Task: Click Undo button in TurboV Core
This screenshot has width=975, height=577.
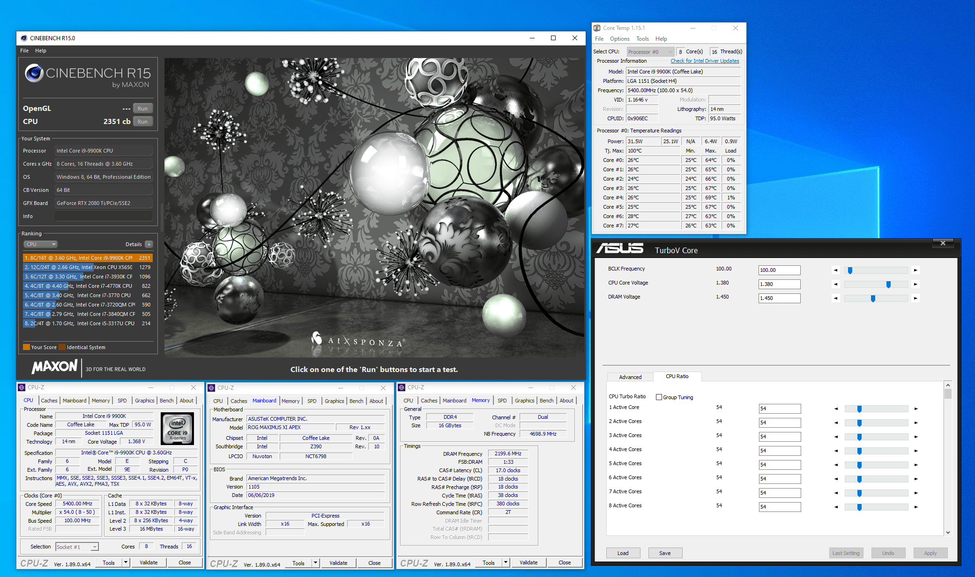Action: click(x=888, y=553)
